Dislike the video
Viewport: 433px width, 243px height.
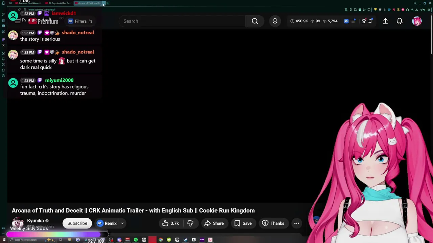tap(190, 223)
